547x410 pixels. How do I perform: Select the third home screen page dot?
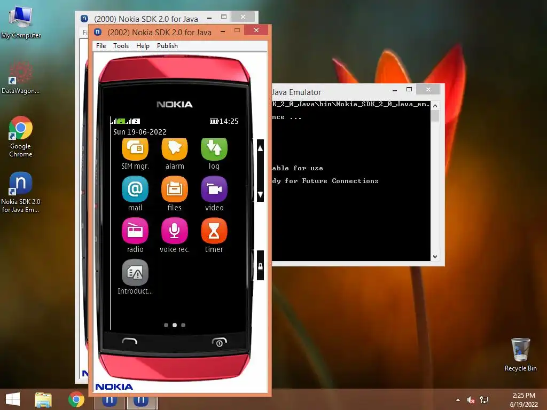coord(183,325)
